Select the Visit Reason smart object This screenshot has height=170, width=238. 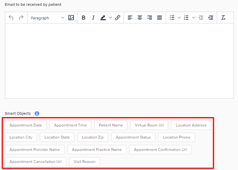[84, 162]
